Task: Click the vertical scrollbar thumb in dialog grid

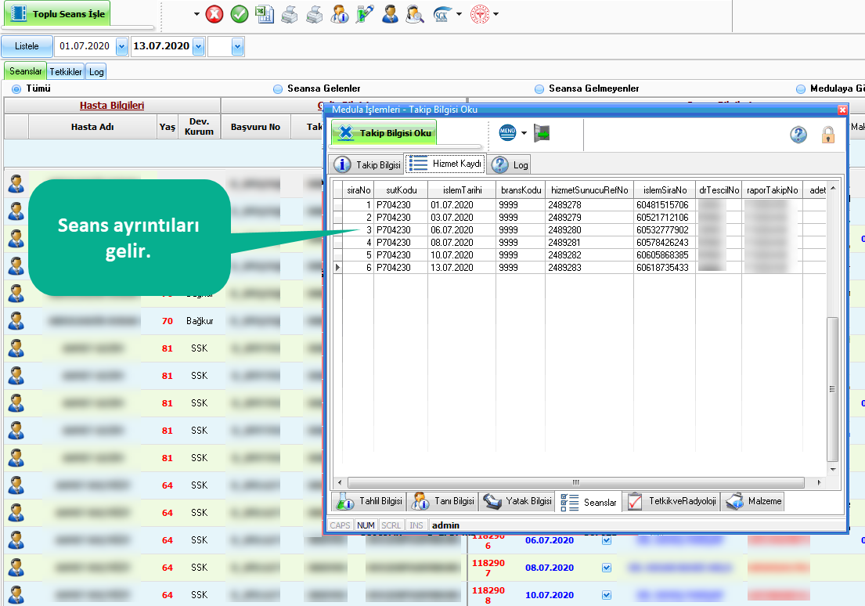Action: 832,389
